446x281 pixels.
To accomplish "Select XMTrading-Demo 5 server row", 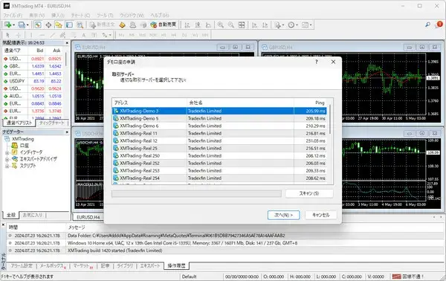I will 219,118.
